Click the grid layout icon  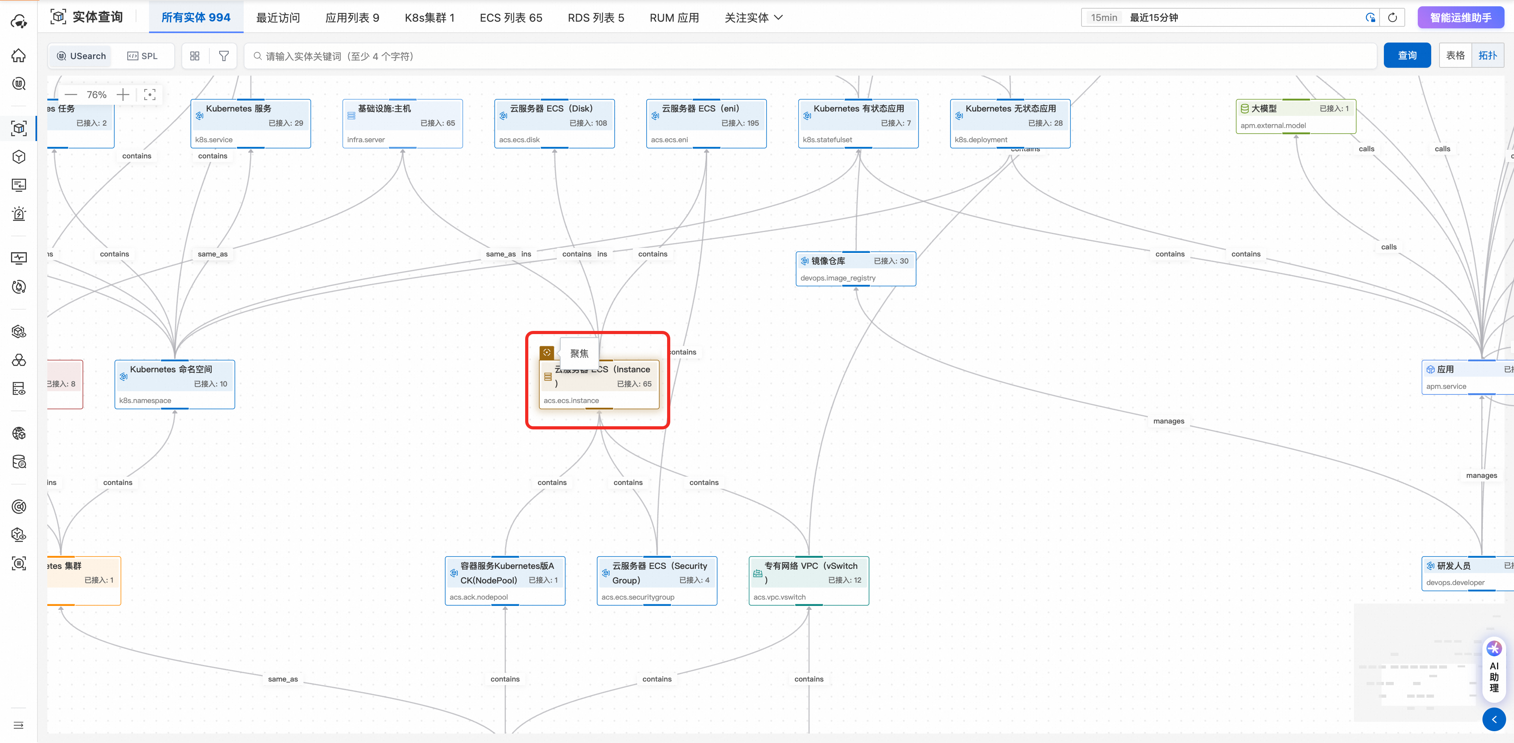pos(194,56)
